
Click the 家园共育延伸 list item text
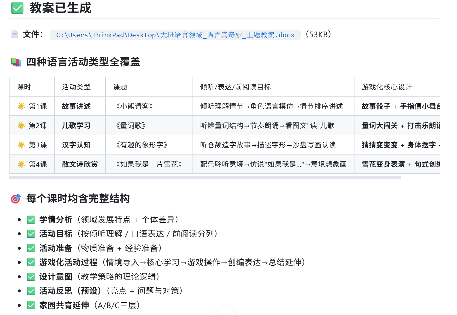(x=90, y=305)
